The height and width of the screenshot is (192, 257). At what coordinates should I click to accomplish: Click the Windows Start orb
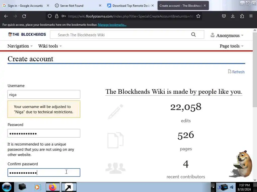click(x=7, y=187)
